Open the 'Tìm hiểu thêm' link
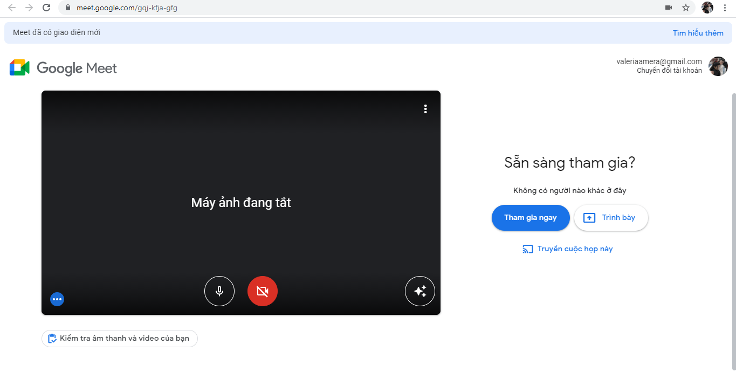 (x=698, y=33)
